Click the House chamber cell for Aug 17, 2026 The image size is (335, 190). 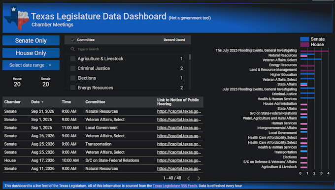tap(10, 160)
